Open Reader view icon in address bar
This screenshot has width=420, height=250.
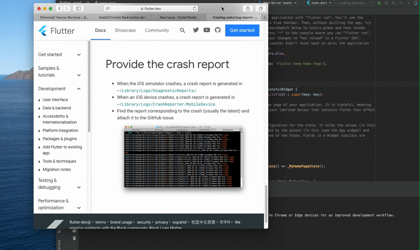pyautogui.click(x=108, y=9)
